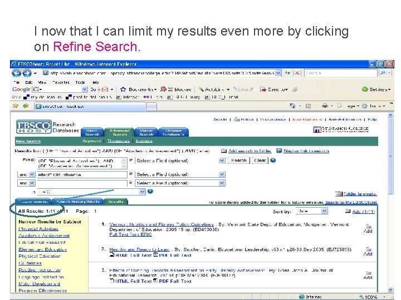This screenshot has height=300, width=401.
Task: Click the Thesaurus link
Action: 119,141
